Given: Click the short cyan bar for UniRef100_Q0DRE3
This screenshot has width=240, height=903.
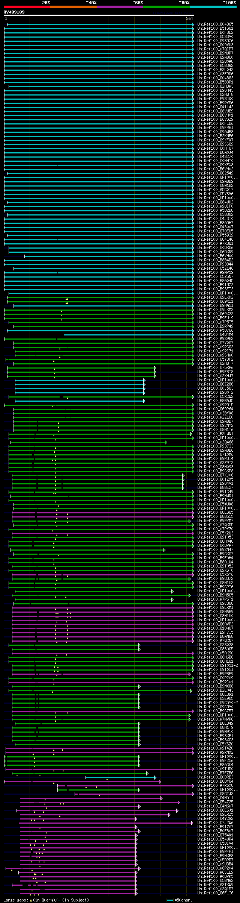Looking at the screenshot, I should pyautogui.click(x=120, y=777).
